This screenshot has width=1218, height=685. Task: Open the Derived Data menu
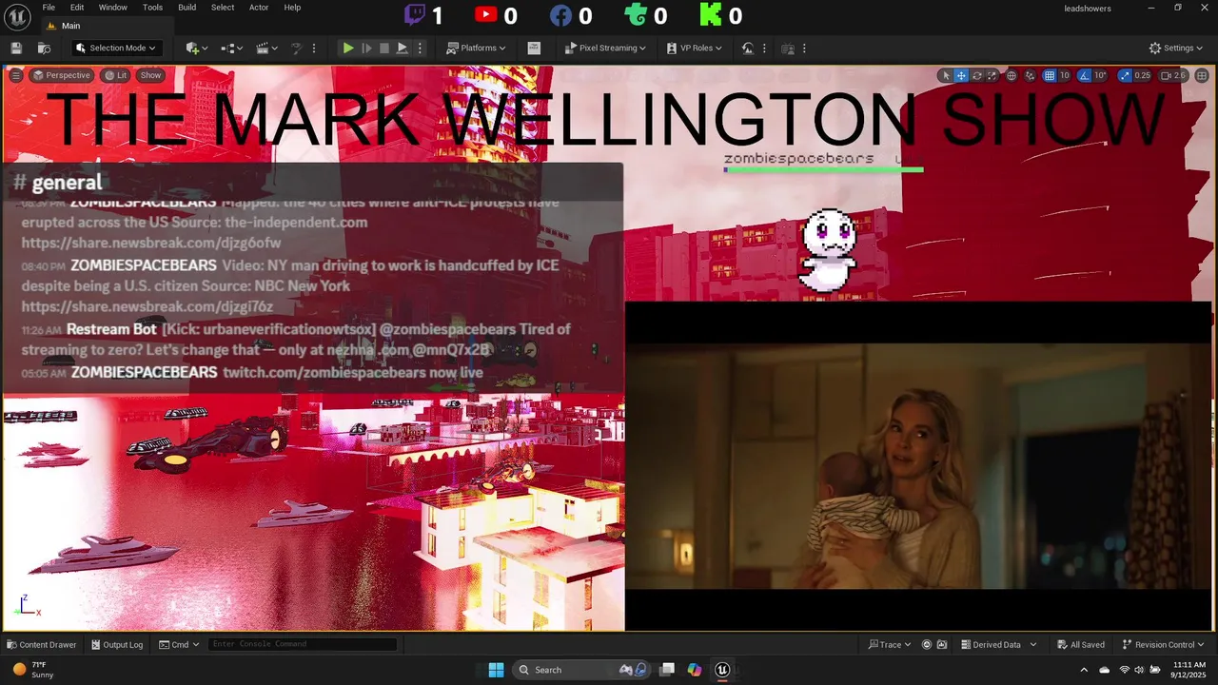pos(998,644)
